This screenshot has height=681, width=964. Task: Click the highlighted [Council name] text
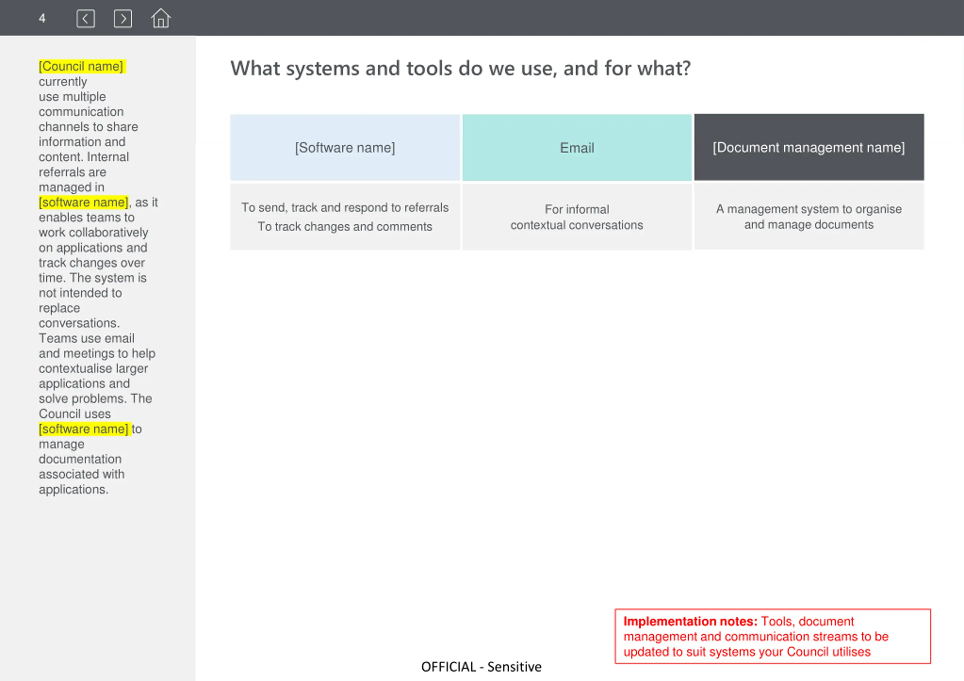tap(82, 66)
